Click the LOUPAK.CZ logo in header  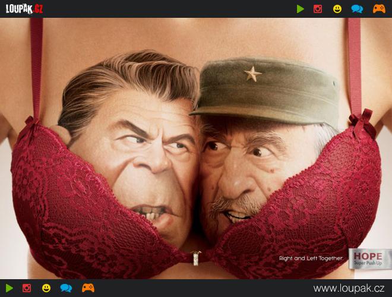coord(24,9)
